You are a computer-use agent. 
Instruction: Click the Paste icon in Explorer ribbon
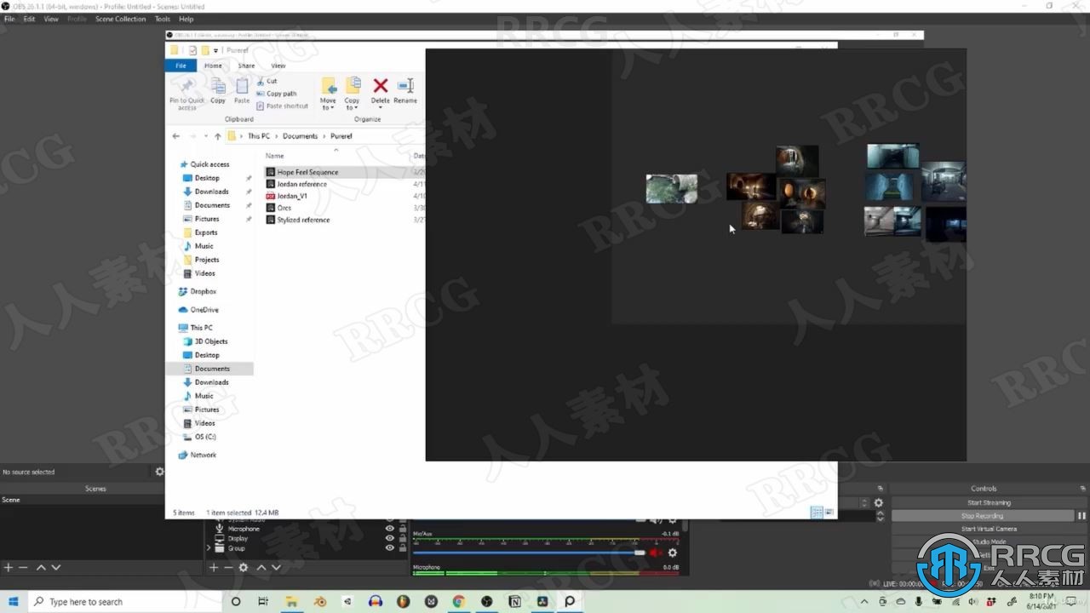point(242,86)
